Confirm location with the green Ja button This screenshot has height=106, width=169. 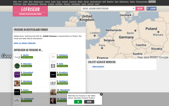78,102
